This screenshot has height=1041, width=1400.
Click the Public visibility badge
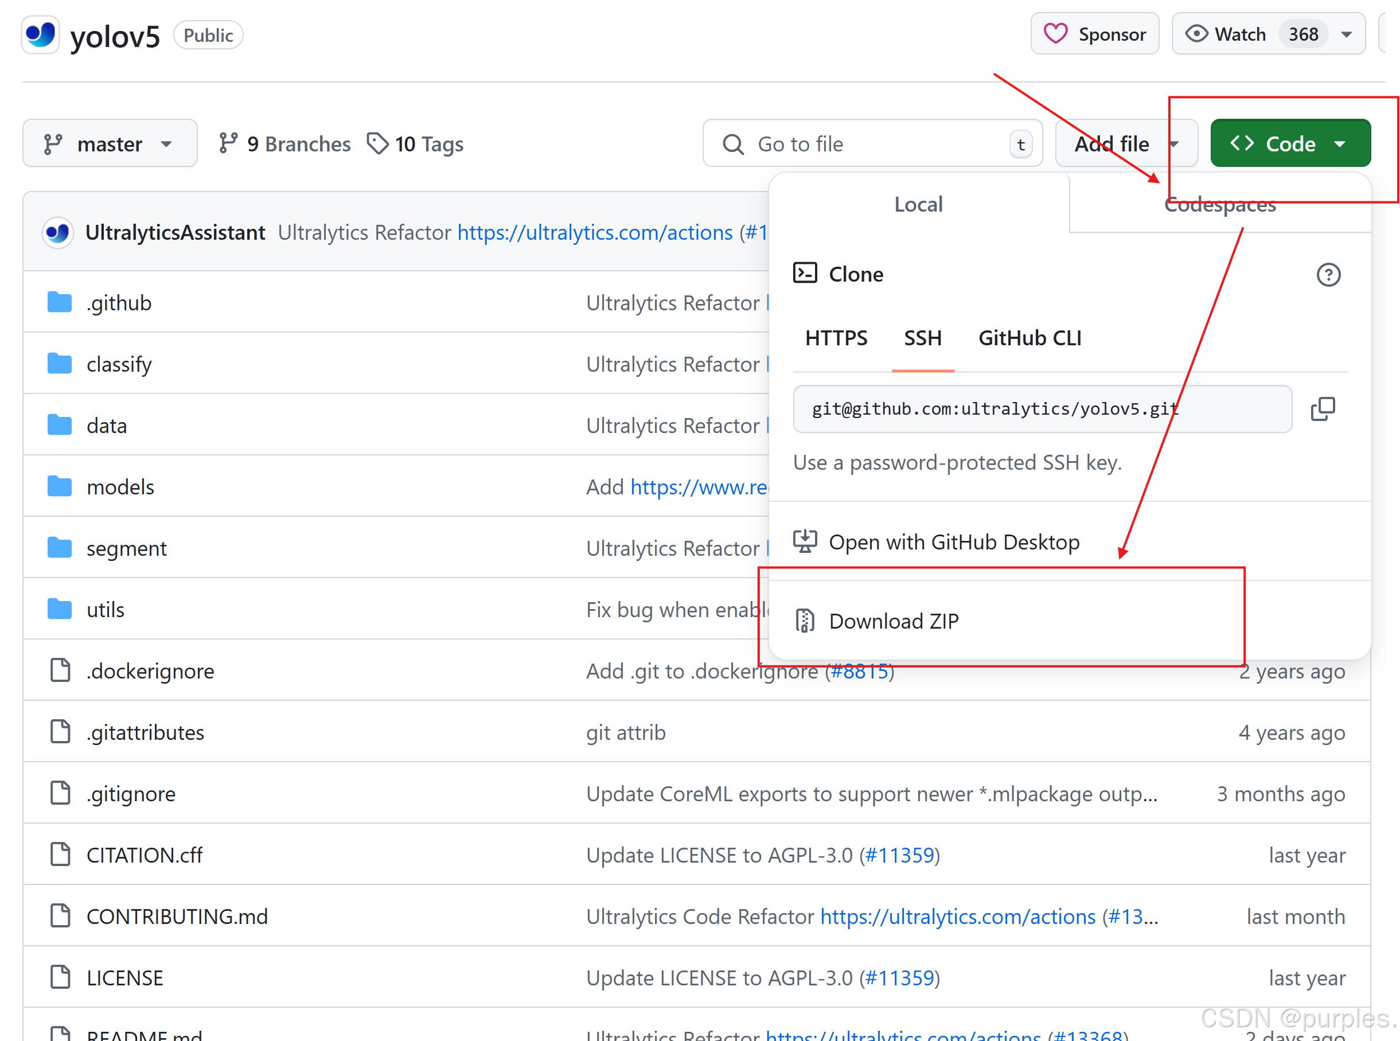pos(208,36)
